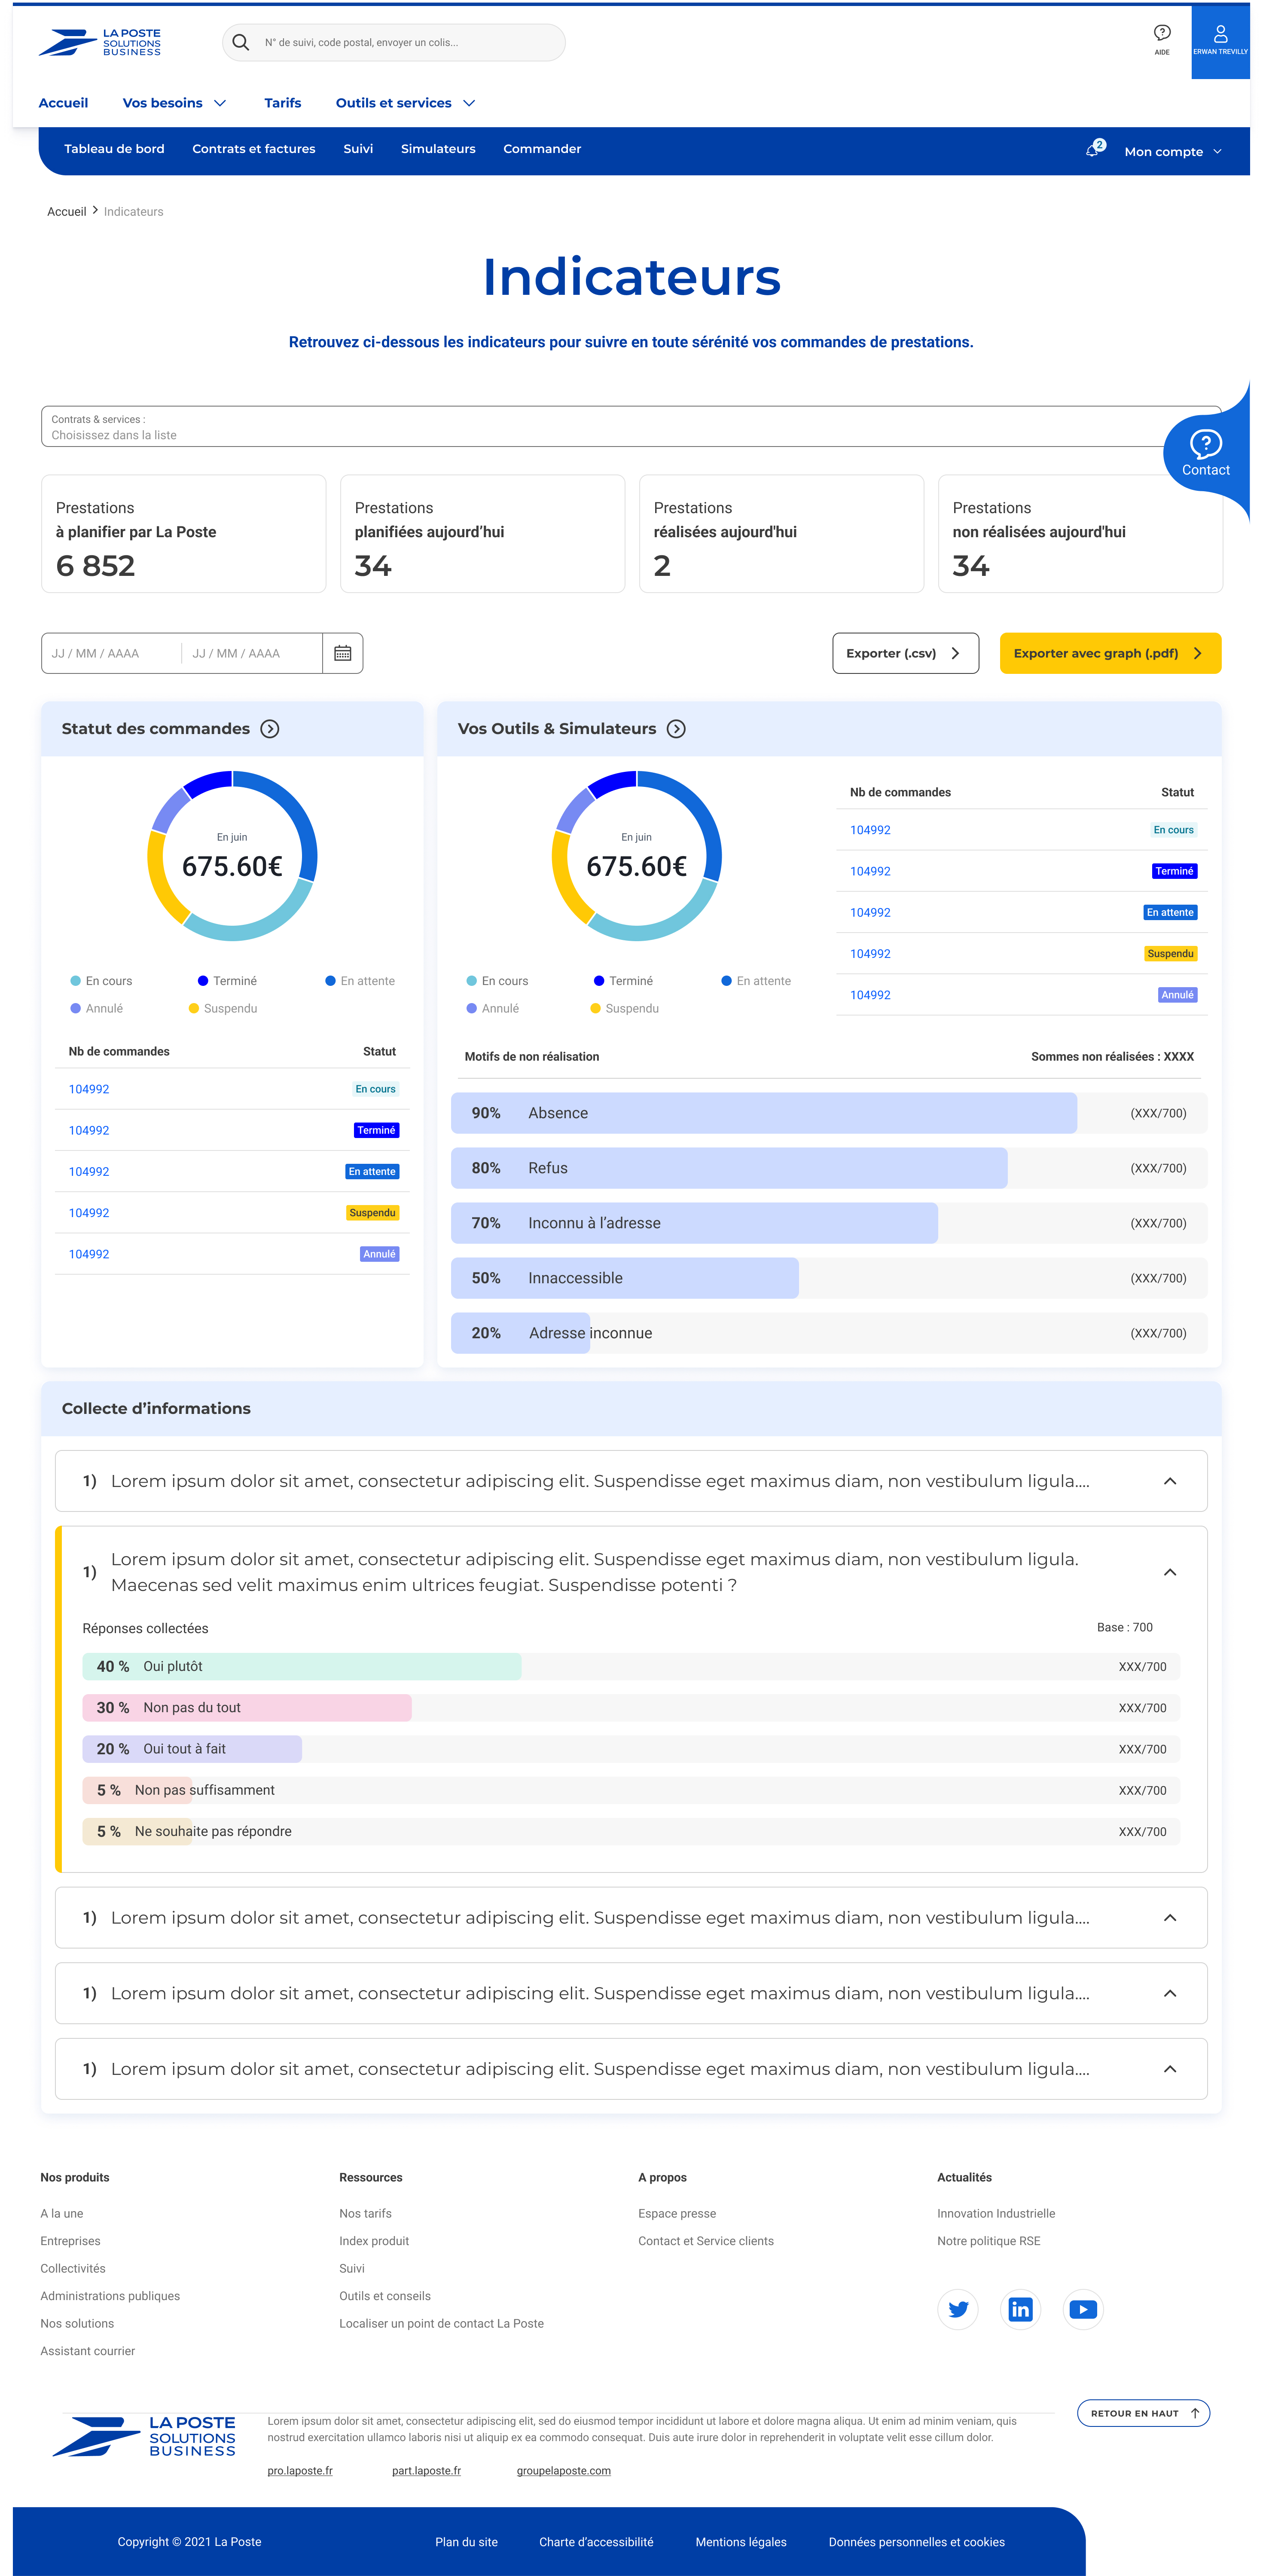Click arrow icon next to Vos Outils & Simulateurs
Image resolution: width=1263 pixels, height=2576 pixels.
click(677, 729)
